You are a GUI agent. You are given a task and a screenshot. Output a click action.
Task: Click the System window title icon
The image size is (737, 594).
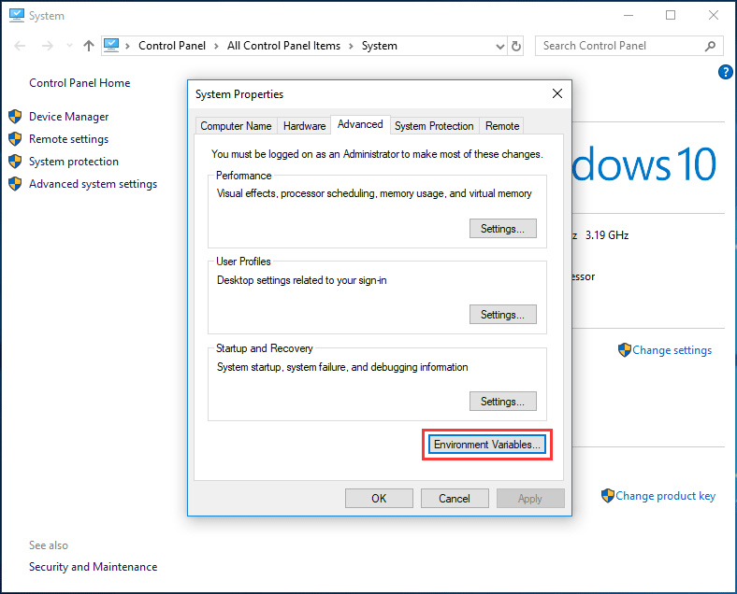[x=17, y=16]
